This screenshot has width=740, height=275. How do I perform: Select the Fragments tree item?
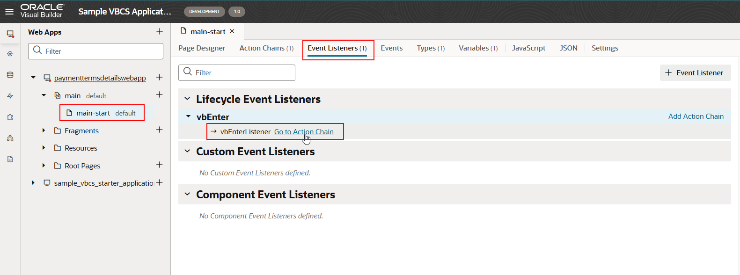point(81,130)
